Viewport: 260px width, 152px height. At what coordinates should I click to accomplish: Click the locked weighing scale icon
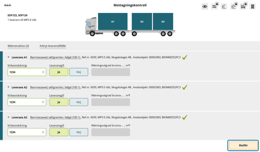(x=233, y=7)
